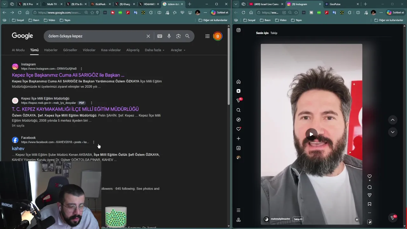Open Google Lens image search
The height and width of the screenshot is (229, 407).
click(x=178, y=36)
